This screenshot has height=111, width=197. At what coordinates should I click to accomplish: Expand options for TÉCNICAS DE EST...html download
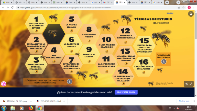click(64, 101)
